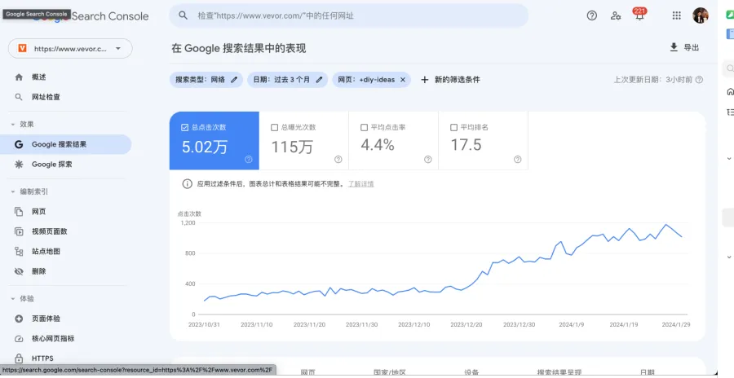The image size is (734, 378).
Task: Collapse the 效果 sidebar section
Action: tap(23, 125)
